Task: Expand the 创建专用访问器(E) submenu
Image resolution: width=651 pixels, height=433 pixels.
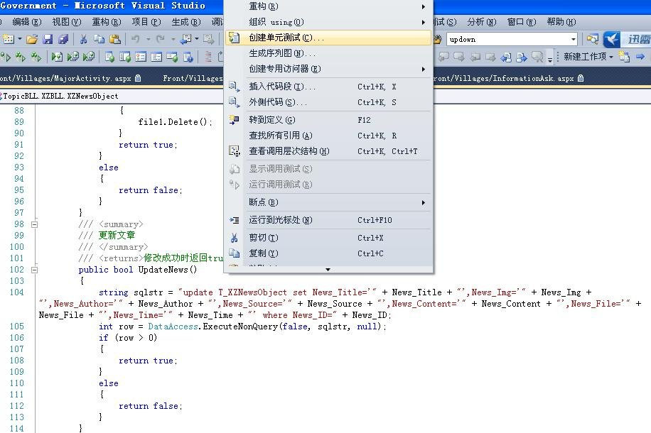Action: pyautogui.click(x=328, y=69)
